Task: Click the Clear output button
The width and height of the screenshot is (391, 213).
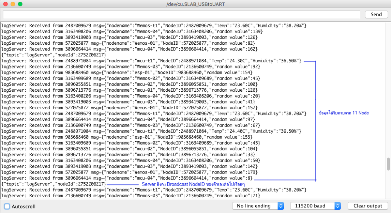Action: 367,206
